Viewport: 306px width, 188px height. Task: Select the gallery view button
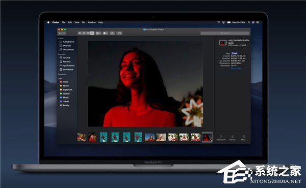pos(92,33)
